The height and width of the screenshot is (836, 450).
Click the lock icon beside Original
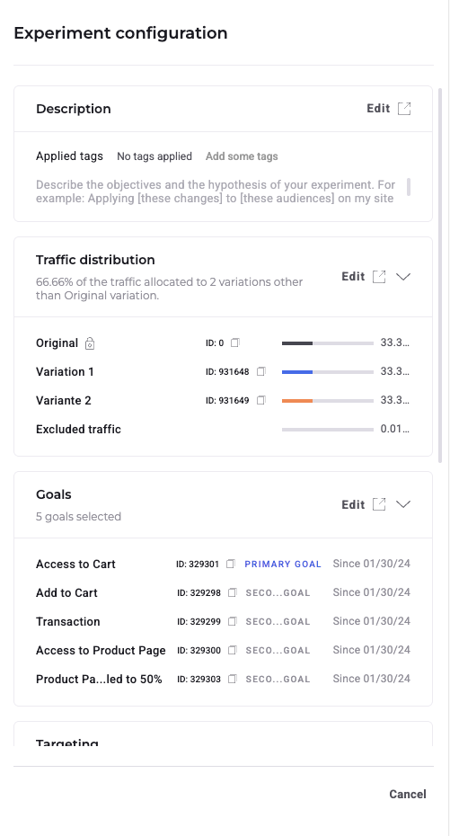(90, 343)
